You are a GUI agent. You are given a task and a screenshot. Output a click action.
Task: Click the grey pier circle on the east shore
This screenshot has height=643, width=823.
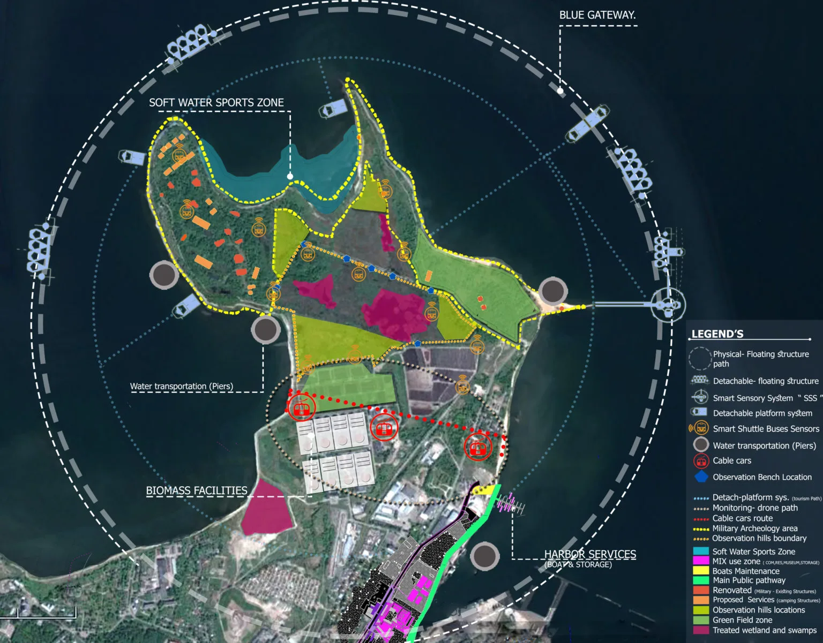(552, 291)
